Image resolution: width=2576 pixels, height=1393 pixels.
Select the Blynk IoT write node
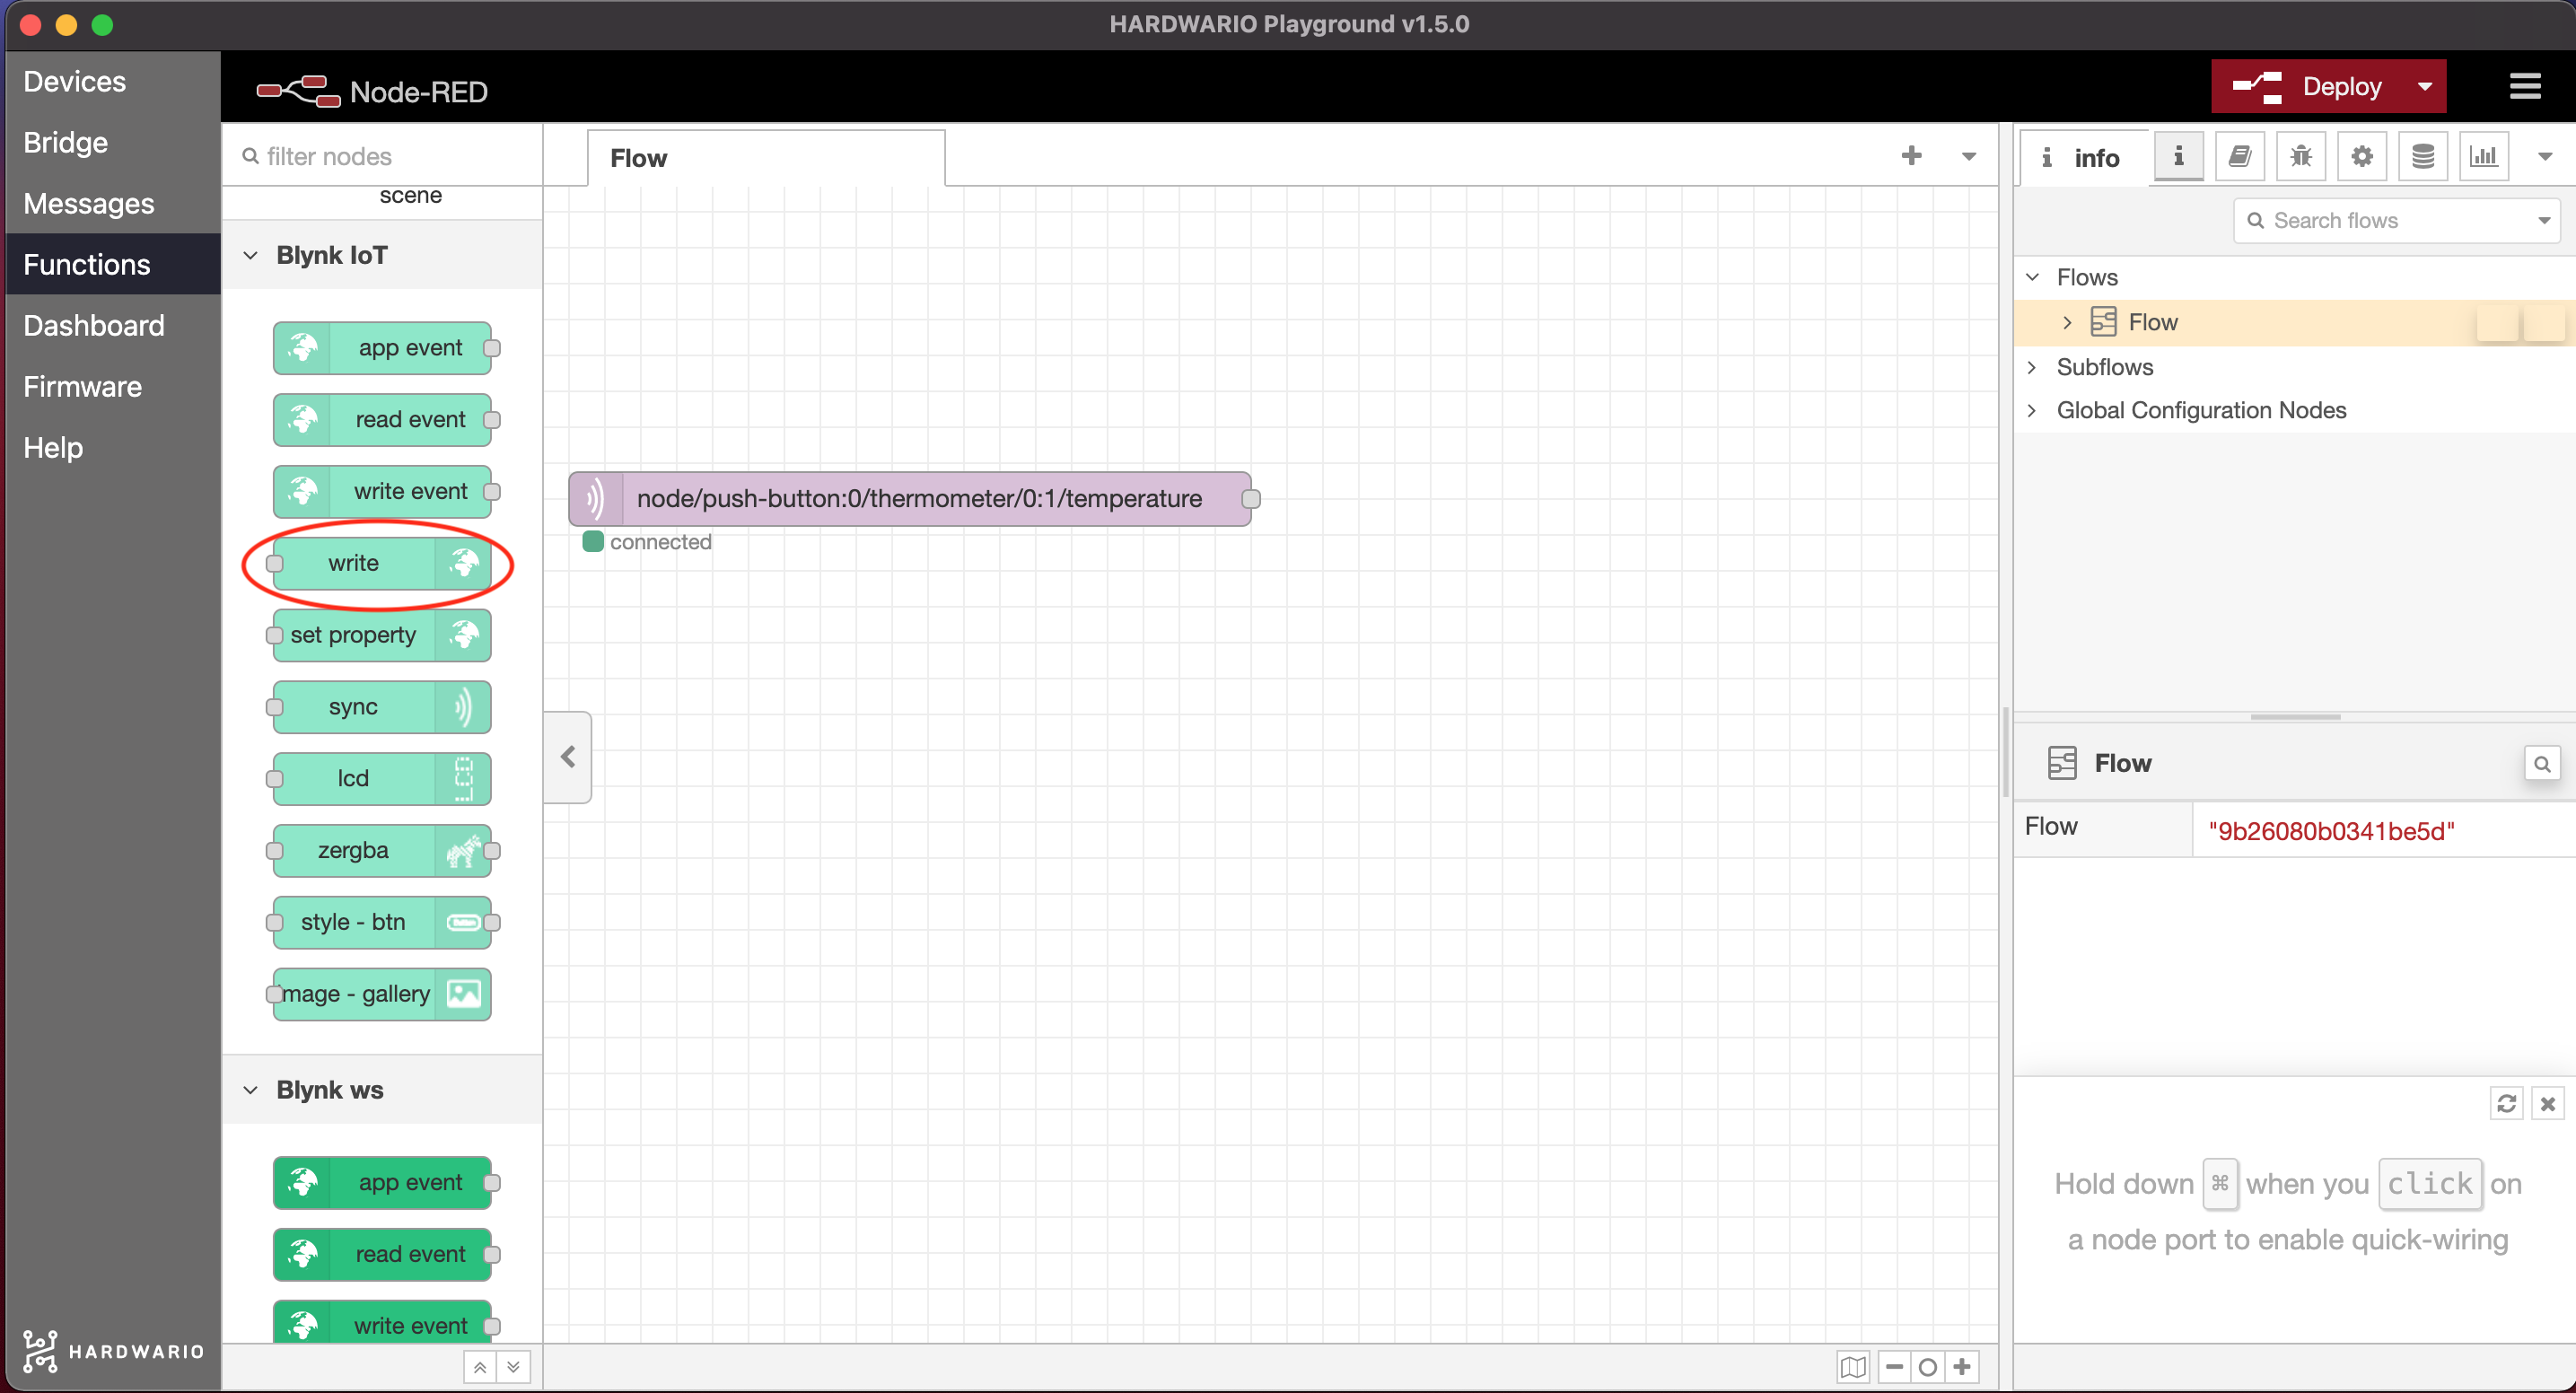point(382,563)
